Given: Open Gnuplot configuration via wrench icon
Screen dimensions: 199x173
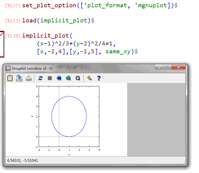Looking at the screenshot, I should [90, 78].
